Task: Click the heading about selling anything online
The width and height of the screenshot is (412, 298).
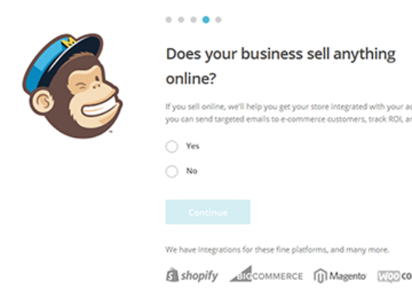Action: (281, 66)
